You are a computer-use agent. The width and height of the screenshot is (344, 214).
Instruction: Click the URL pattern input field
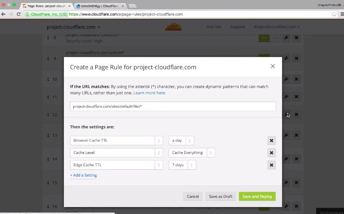(173, 106)
